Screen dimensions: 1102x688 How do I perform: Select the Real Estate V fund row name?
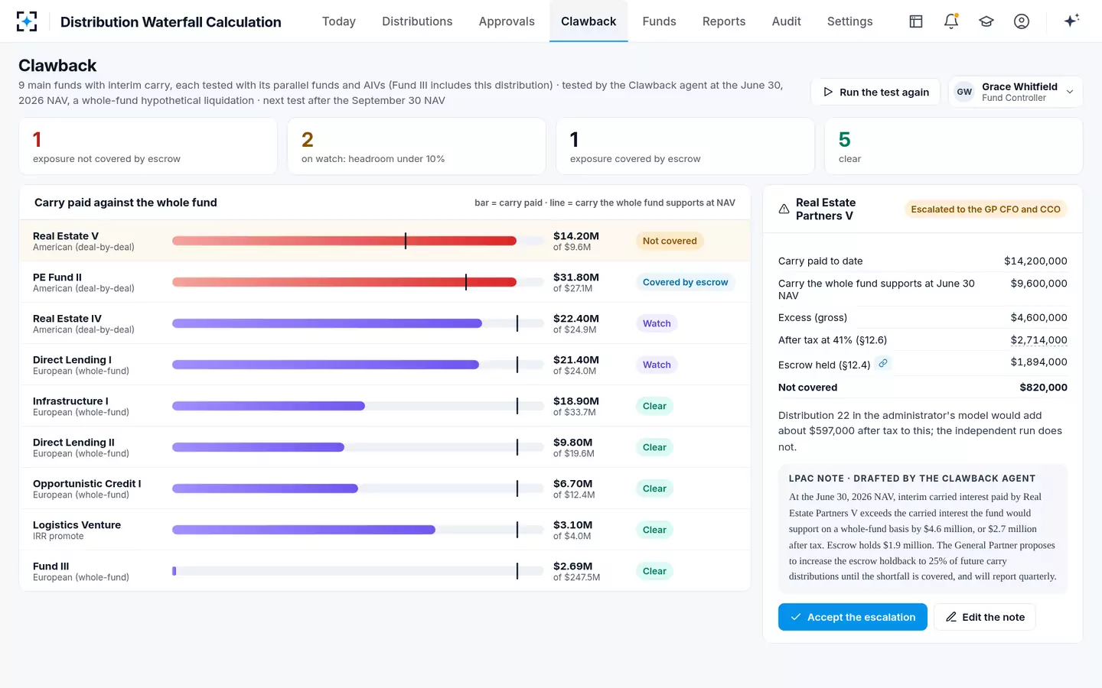click(x=66, y=236)
